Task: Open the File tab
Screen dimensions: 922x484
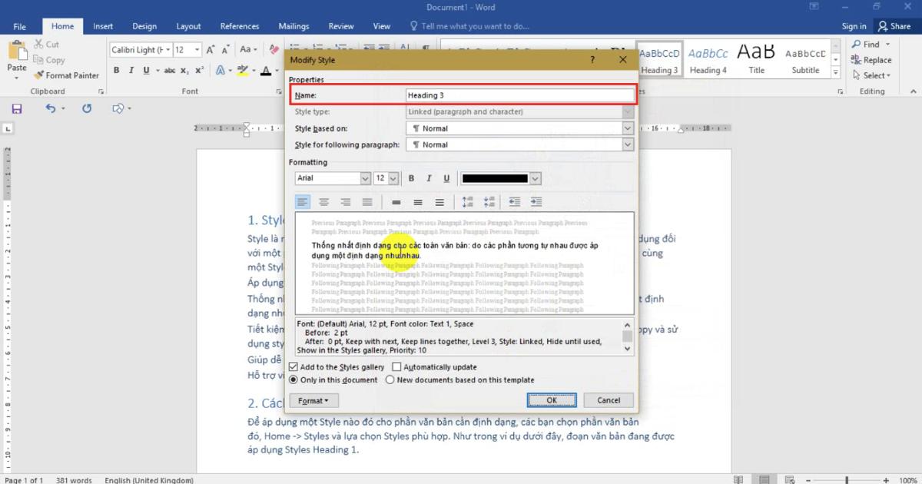Action: [20, 26]
